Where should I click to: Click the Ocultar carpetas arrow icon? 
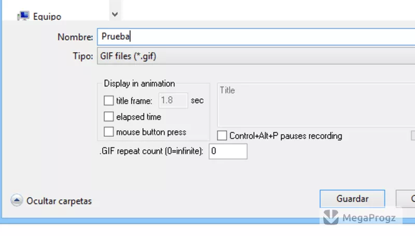[x=17, y=200]
